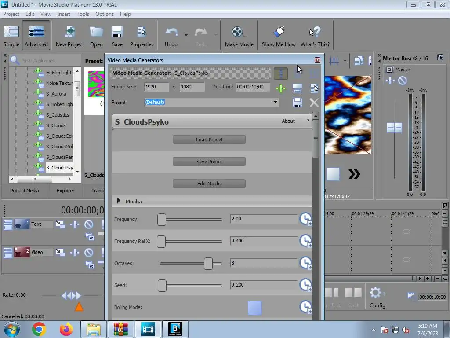Expand the Mocha section triangle
Image resolution: width=450 pixels, height=338 pixels.
click(118, 201)
